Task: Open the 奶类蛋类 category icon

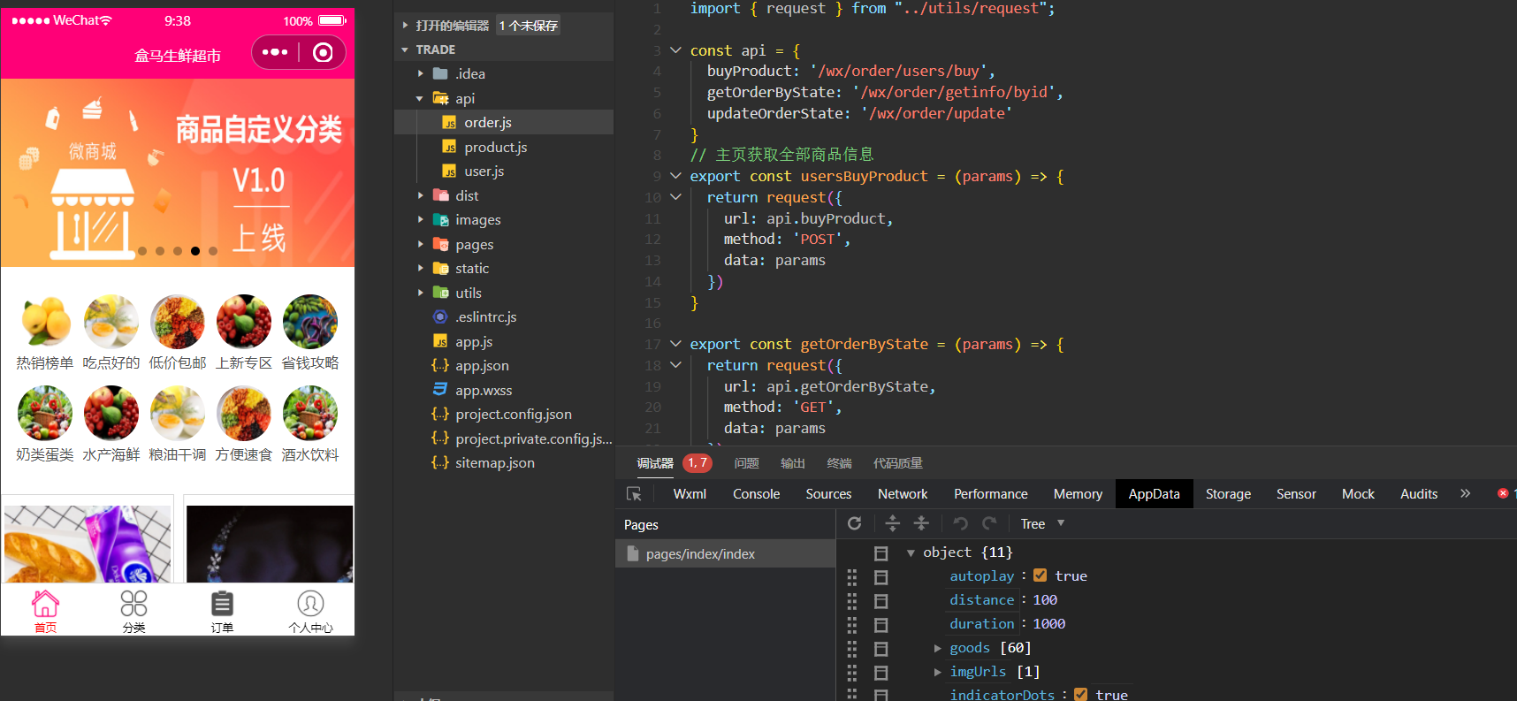Action: point(45,414)
